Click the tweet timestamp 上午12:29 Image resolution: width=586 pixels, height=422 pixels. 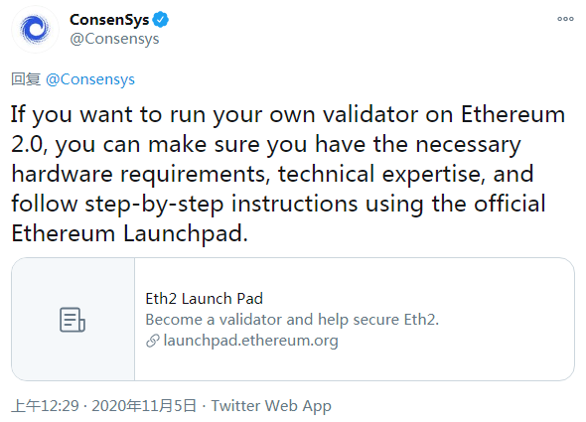click(46, 405)
